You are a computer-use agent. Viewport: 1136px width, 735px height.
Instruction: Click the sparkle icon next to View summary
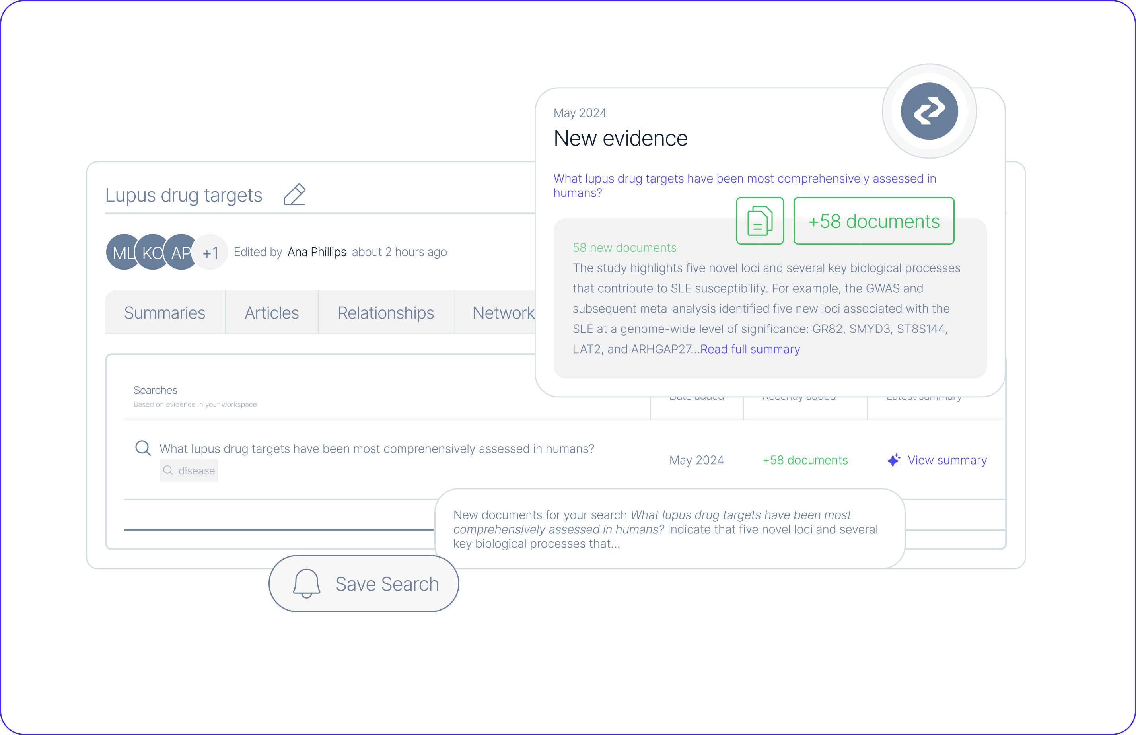(x=893, y=460)
